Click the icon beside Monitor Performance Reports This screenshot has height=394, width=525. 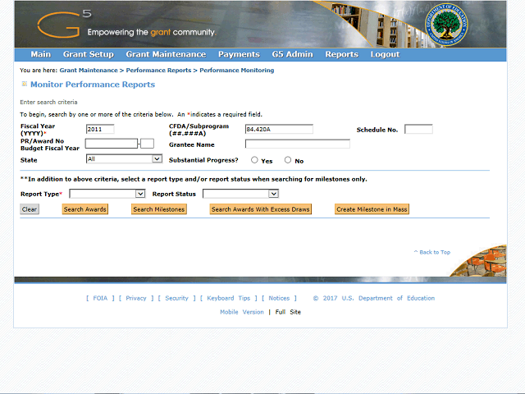tap(24, 84)
